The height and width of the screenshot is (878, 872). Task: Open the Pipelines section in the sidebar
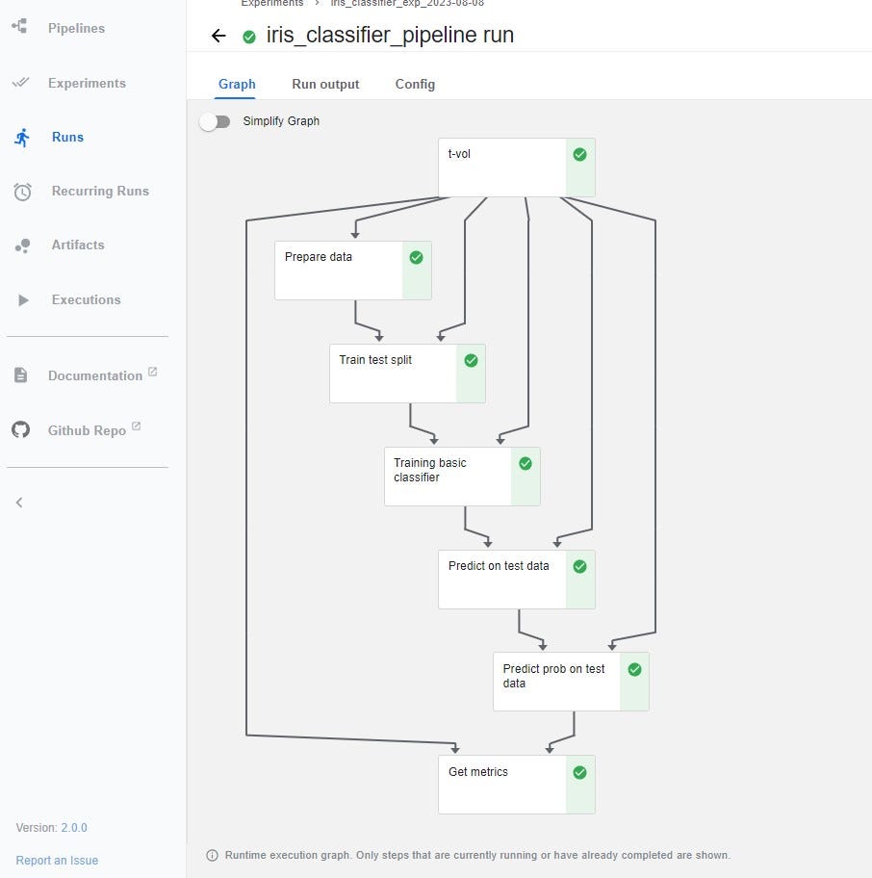click(74, 27)
